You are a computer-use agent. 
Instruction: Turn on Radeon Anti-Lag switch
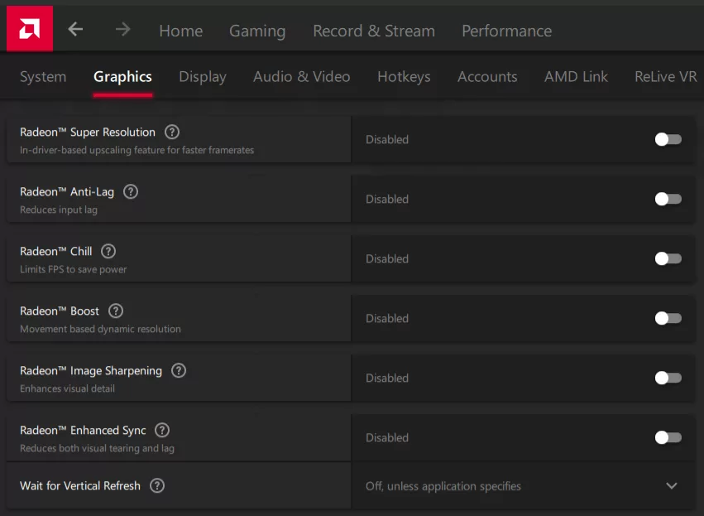click(x=668, y=199)
